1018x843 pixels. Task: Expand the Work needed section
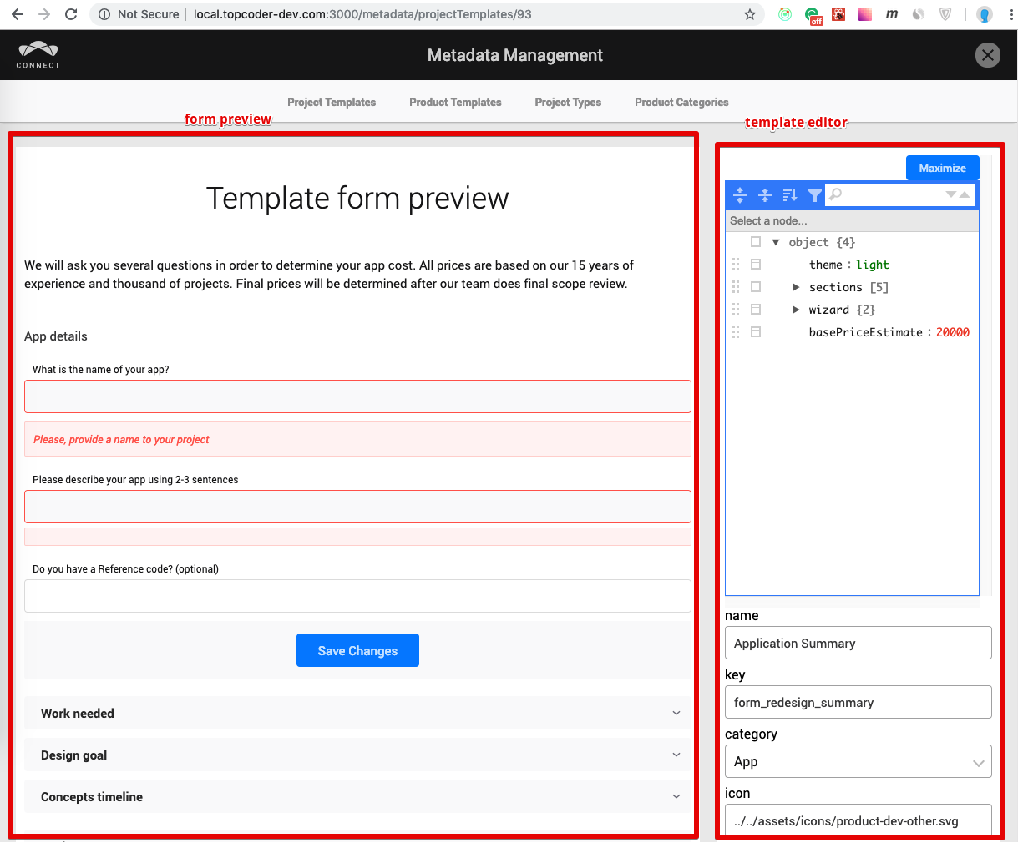tap(357, 714)
